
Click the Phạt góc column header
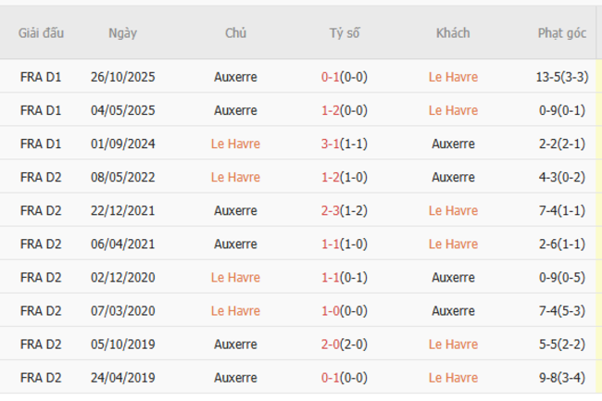561,33
